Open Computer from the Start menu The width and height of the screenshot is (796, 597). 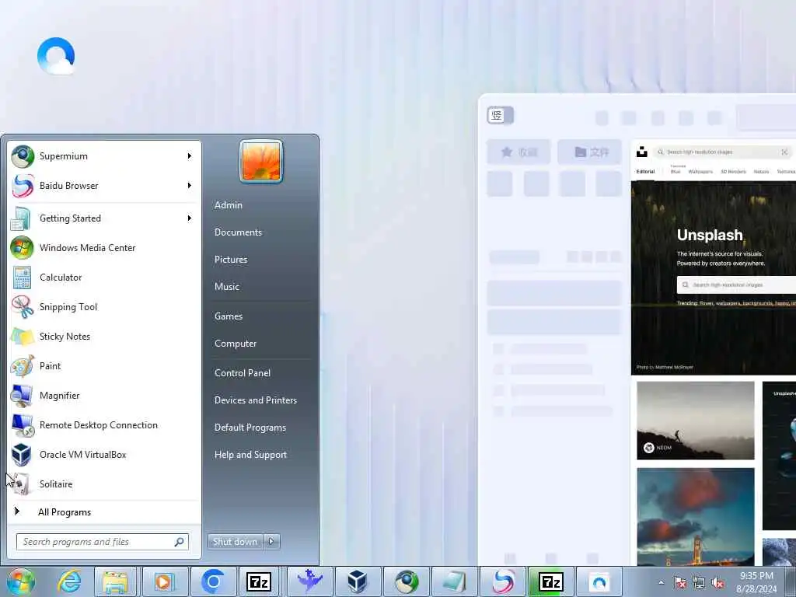point(236,344)
